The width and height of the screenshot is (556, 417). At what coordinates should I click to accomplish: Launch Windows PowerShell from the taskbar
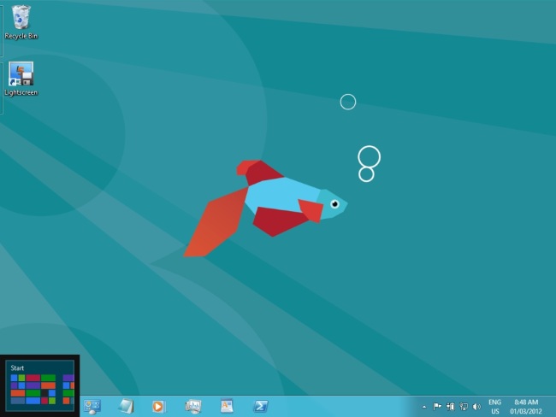click(261, 406)
